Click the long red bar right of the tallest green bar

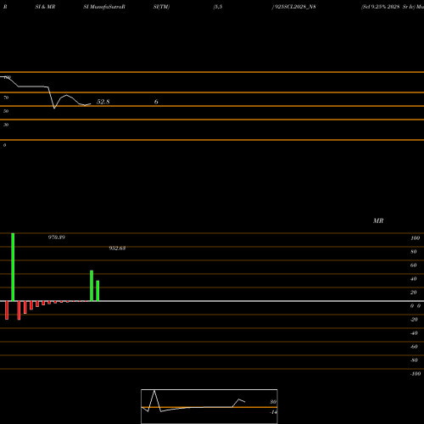19,310
